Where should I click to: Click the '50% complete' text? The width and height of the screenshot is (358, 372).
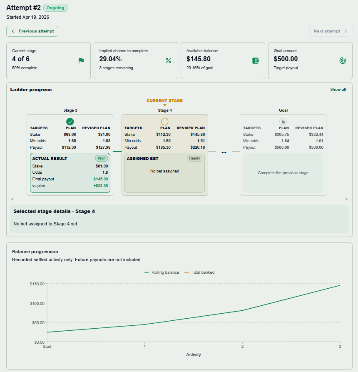tap(25, 68)
